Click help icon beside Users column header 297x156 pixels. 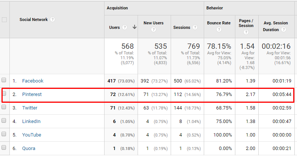coord(124,27)
